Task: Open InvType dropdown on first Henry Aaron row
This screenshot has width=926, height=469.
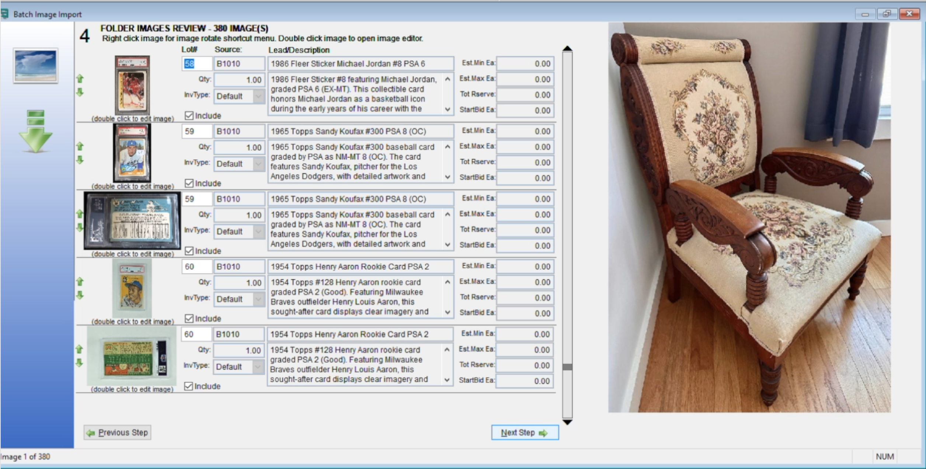Action: pos(258,299)
